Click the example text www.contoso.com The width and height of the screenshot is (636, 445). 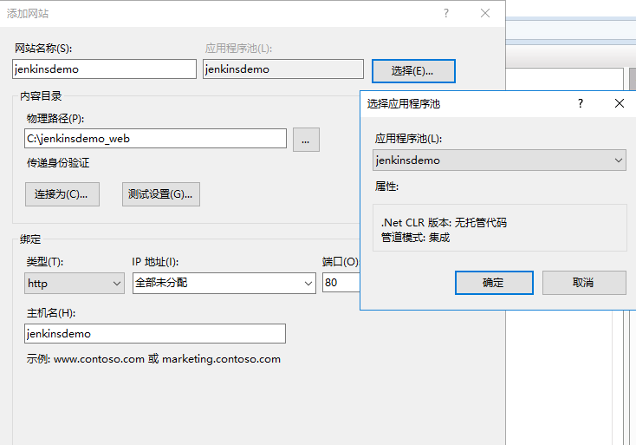pos(99,359)
